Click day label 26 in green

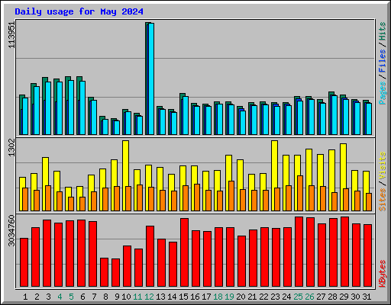[x=309, y=297]
